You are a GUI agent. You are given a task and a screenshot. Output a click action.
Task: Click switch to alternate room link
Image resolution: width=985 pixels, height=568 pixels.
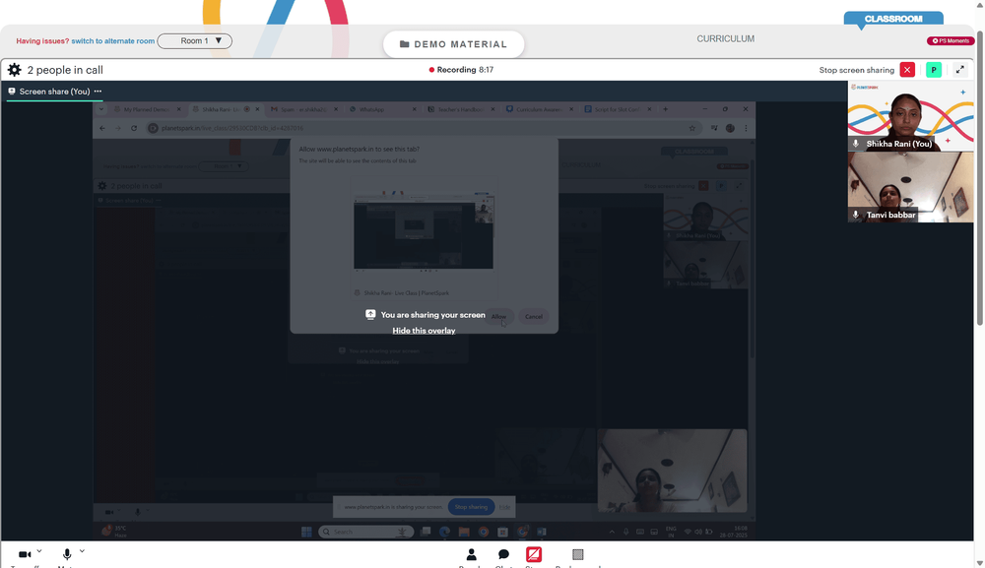tap(113, 40)
